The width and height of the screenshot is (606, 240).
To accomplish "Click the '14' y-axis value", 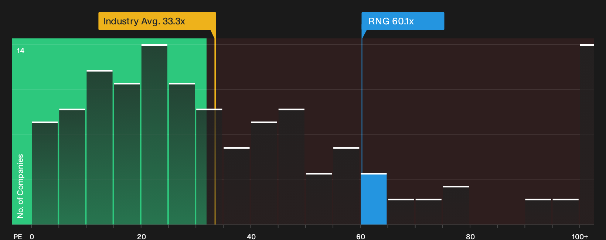I will [x=21, y=51].
